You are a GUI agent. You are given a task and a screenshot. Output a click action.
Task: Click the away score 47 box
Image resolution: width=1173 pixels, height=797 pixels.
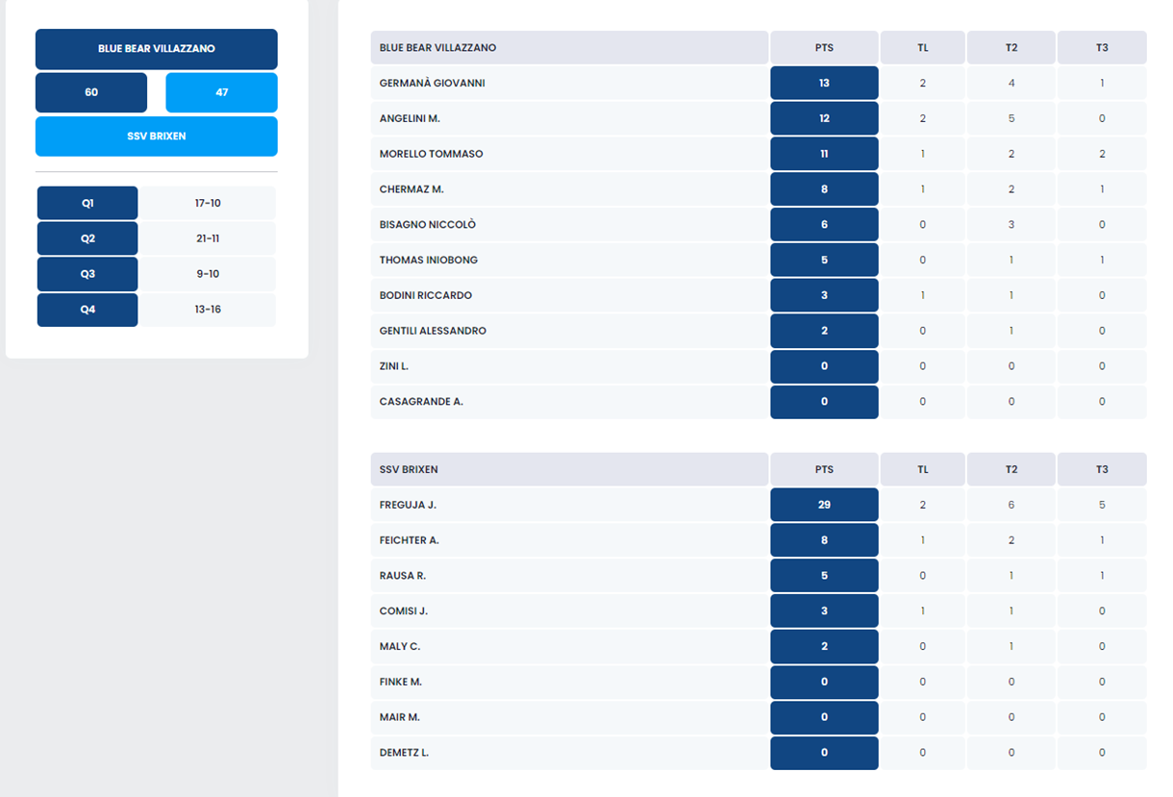coord(221,93)
